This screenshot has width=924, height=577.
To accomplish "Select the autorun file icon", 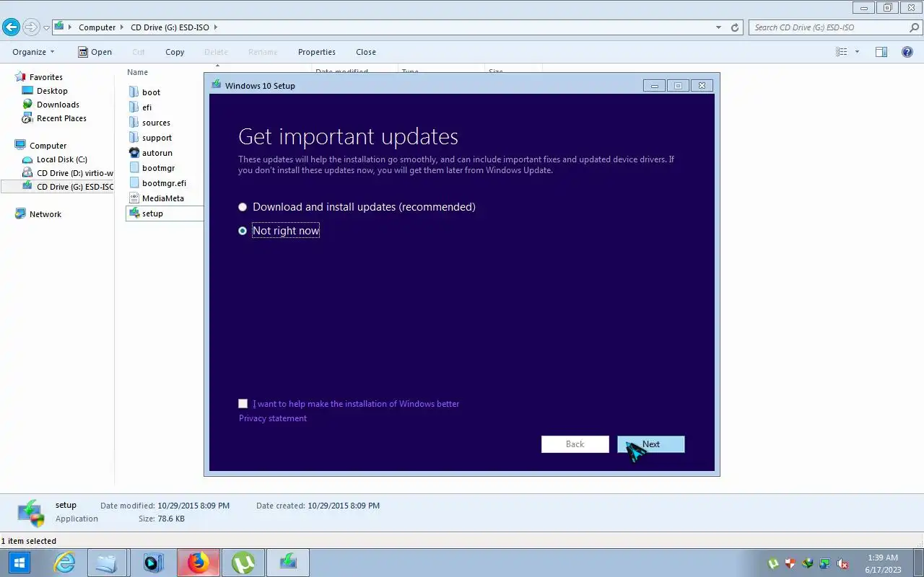I will [134, 152].
